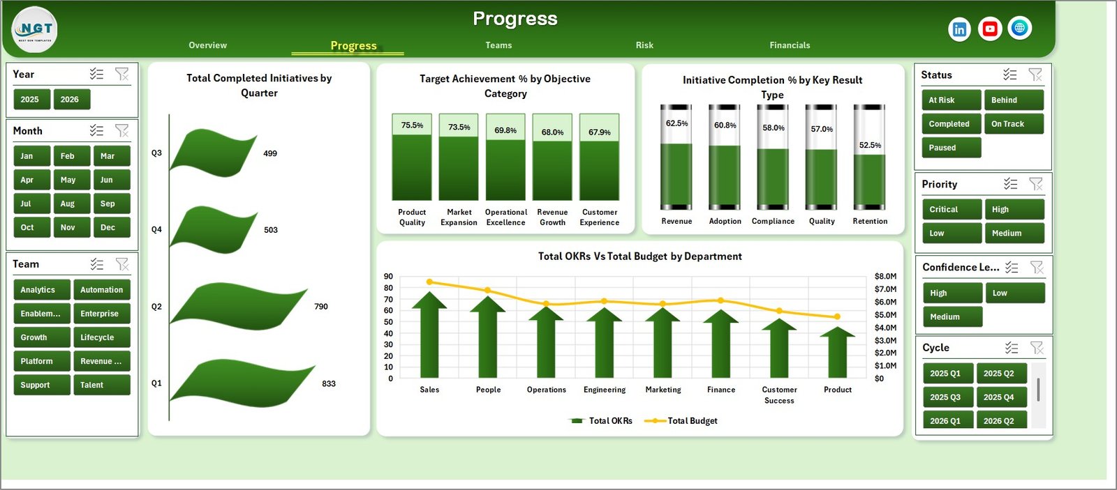The image size is (1117, 490).
Task: Clear filter on Year slicer
Action: point(122,74)
